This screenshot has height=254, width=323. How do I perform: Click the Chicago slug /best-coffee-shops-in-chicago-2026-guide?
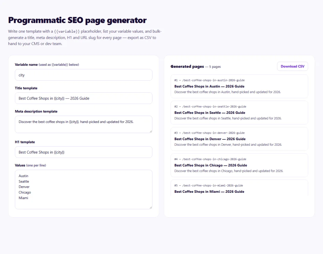214,159
